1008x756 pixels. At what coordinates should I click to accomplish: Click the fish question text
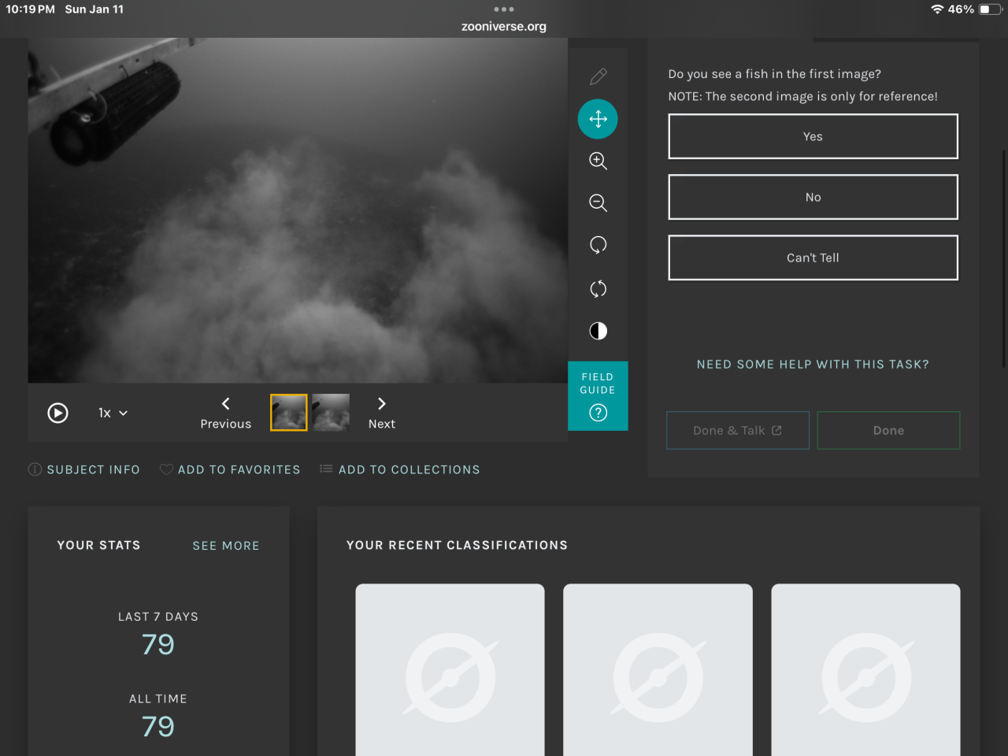774,74
